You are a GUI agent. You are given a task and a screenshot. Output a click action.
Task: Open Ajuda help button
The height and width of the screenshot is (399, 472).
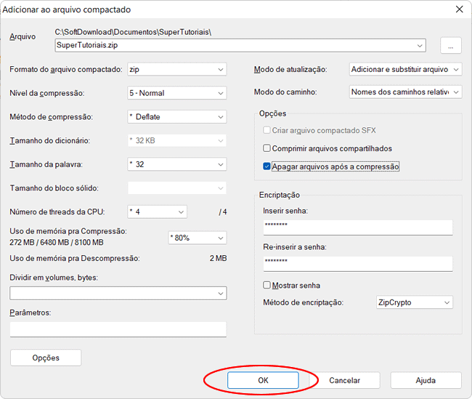click(426, 380)
